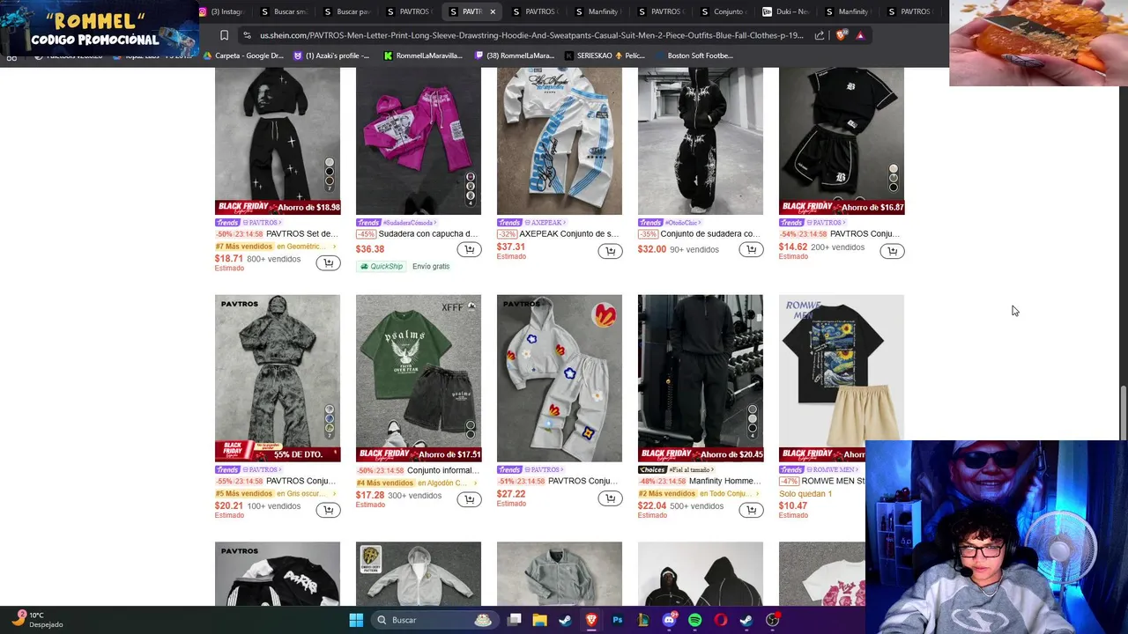The width and height of the screenshot is (1128, 634).
Task: Add $32.00 Conjunto de sudadera to cart
Action: point(751,250)
